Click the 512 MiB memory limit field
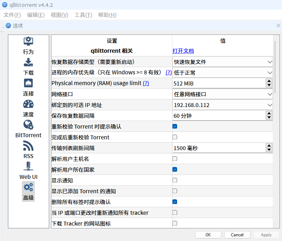The height and width of the screenshot is (241, 282). pos(219,83)
